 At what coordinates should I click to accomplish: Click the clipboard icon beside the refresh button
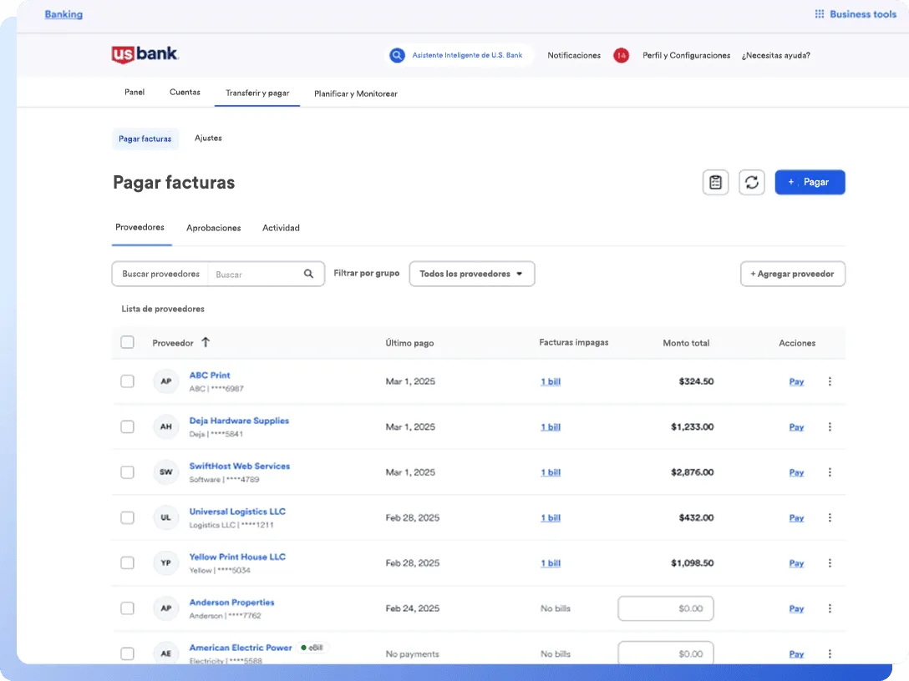[715, 183]
